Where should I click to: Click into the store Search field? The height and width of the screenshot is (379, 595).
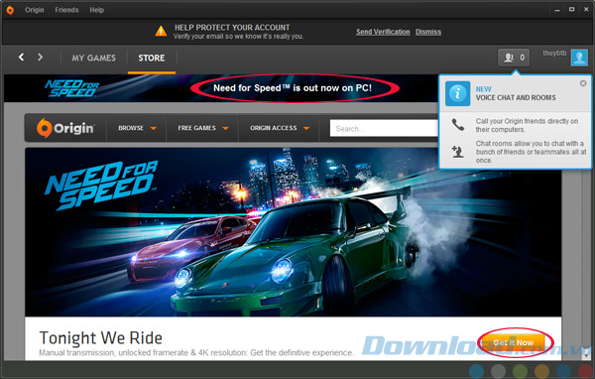tap(384, 129)
